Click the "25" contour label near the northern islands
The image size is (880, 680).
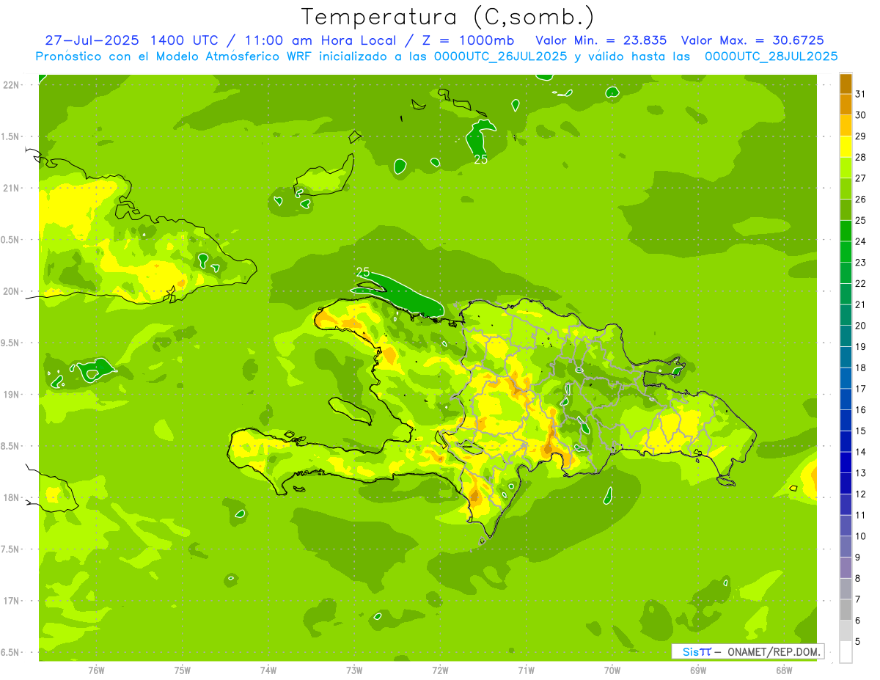click(480, 159)
